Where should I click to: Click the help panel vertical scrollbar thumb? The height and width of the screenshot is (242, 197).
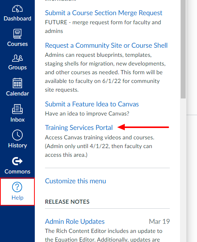(183, 49)
